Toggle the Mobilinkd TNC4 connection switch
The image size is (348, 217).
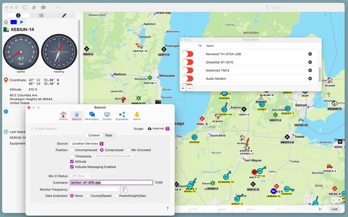click(x=188, y=70)
